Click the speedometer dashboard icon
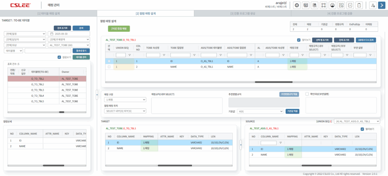This screenshot has width=388, height=176. click(x=332, y=5)
